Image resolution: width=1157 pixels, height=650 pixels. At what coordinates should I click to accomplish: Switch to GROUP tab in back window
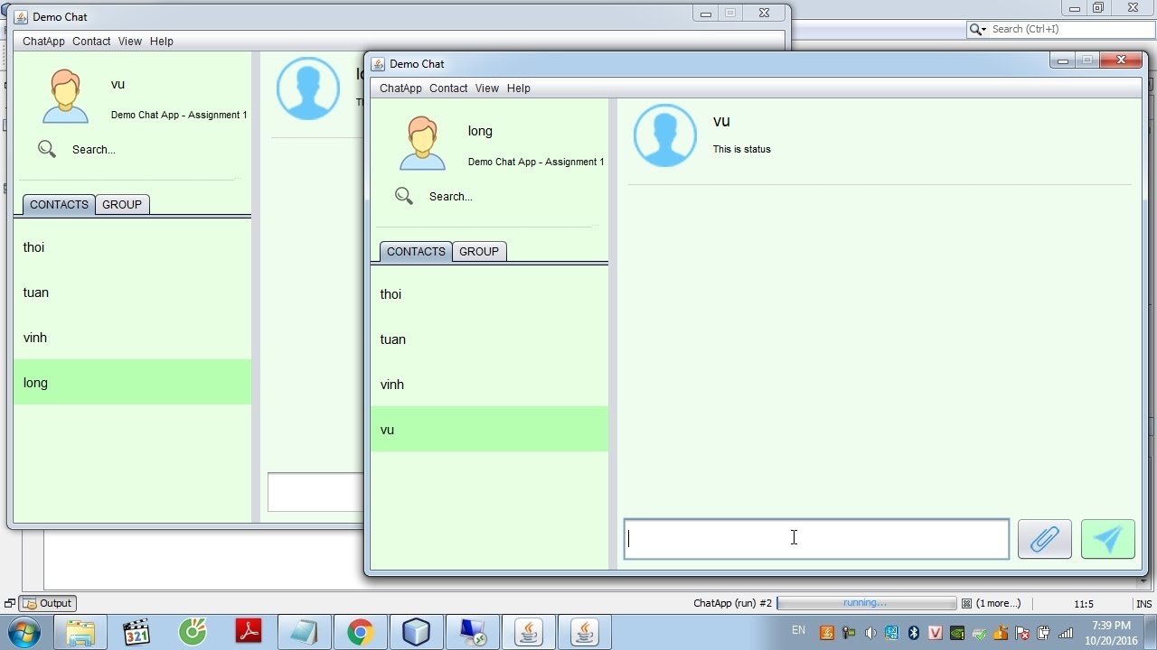click(x=122, y=204)
